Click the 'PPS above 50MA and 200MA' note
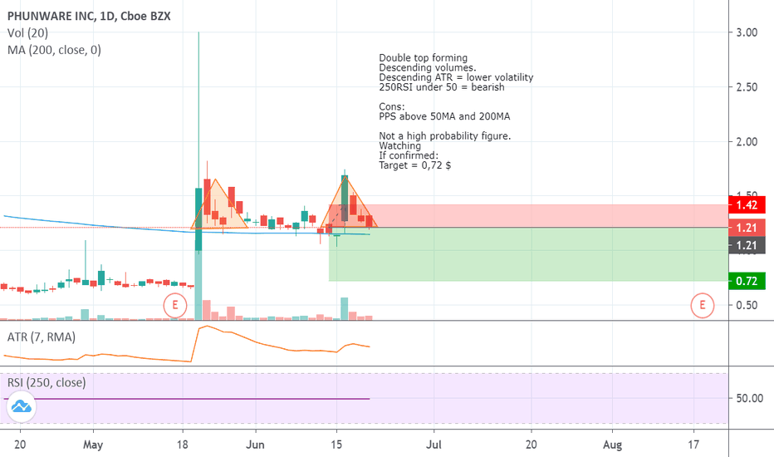The image size is (774, 457). coord(444,116)
